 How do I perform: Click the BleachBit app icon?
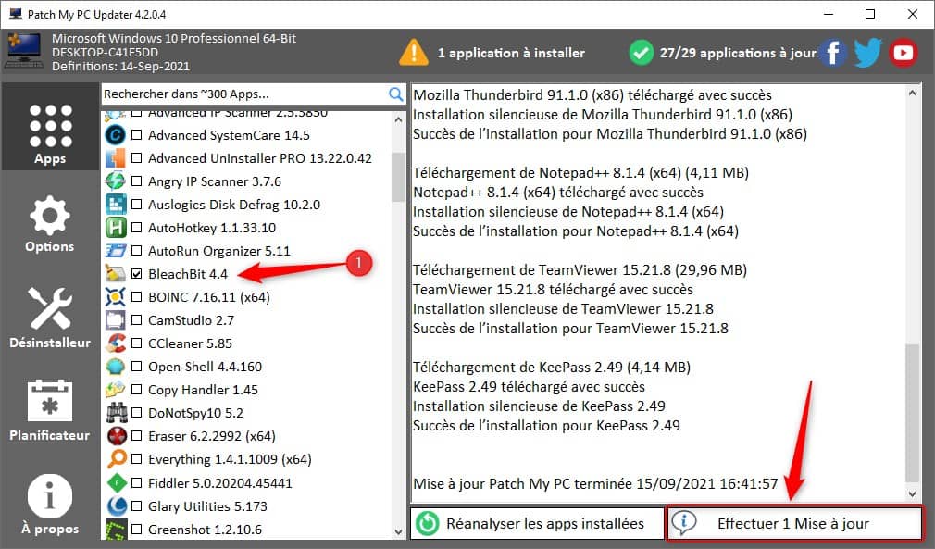pyautogui.click(x=115, y=274)
